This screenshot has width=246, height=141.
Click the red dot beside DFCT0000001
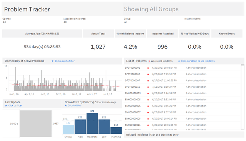(148, 68)
